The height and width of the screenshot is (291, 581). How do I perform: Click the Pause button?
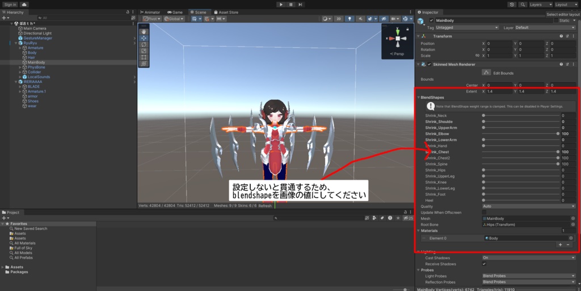tap(291, 5)
